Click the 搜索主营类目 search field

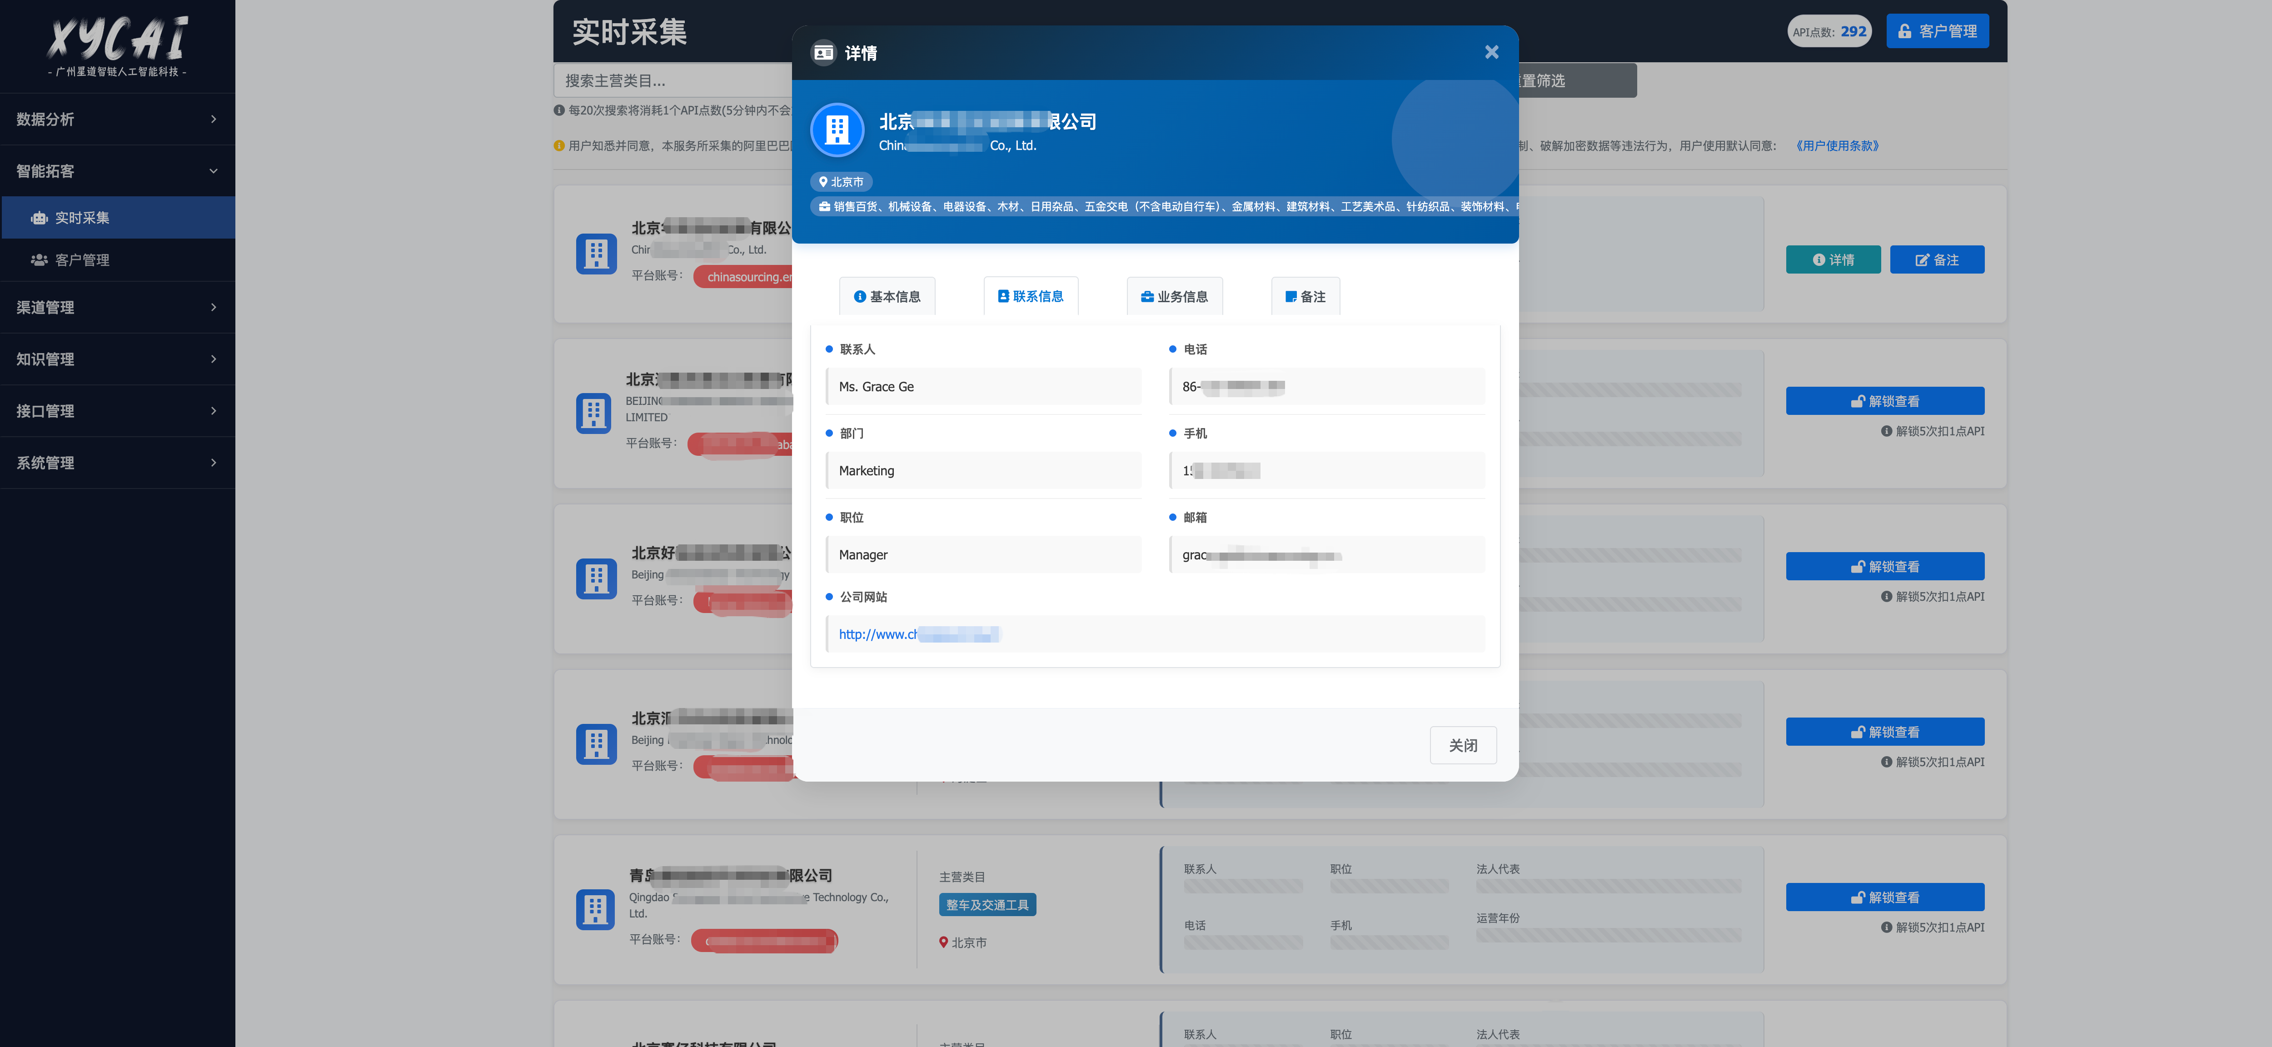672,80
